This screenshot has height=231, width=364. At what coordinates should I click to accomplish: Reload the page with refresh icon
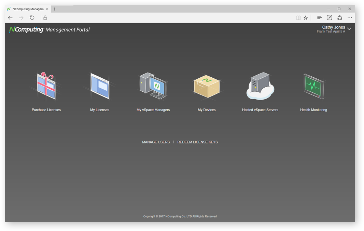[x=32, y=18]
